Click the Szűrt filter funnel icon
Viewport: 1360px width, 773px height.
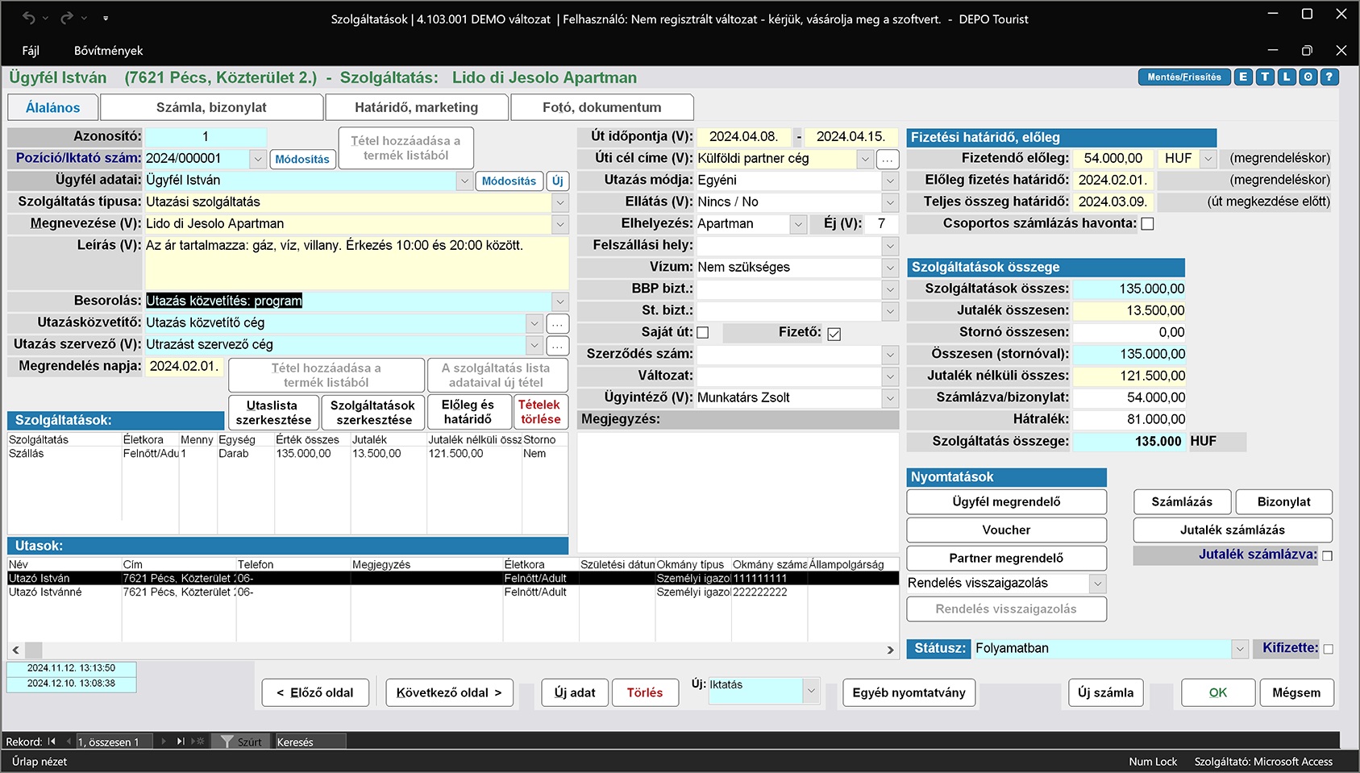click(227, 742)
